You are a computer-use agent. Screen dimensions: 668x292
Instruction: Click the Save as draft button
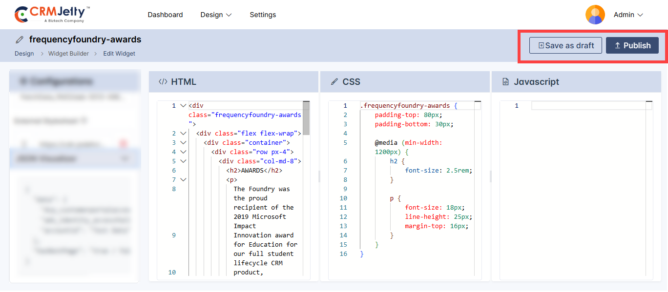click(565, 45)
